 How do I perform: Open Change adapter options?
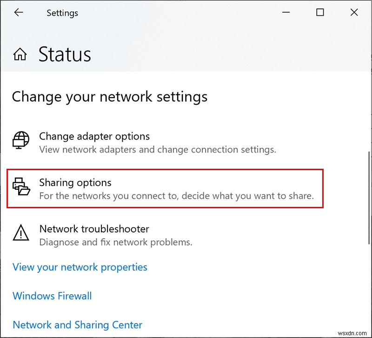coord(94,136)
